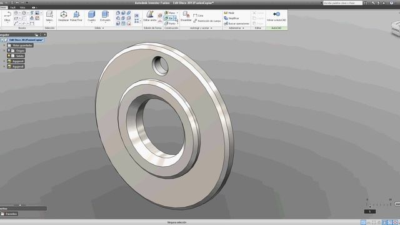Choose the Pulsar/Tirar tool
Viewport: 400px width, 225px height.
pyautogui.click(x=76, y=16)
